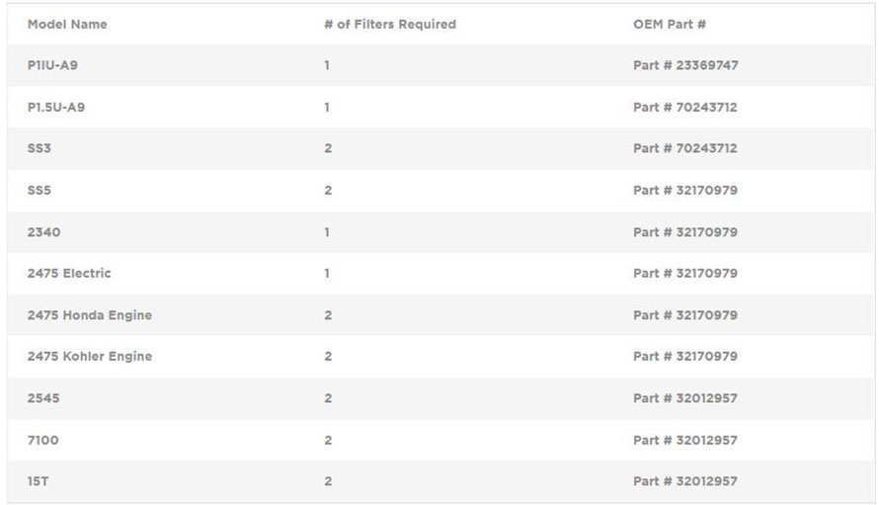Select the 2475 Honda Engine row

[x=90, y=315]
